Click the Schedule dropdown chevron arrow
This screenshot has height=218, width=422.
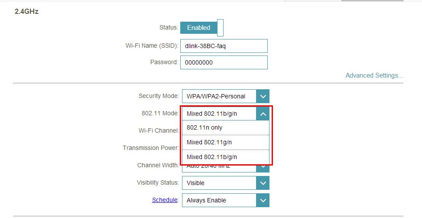tap(263, 201)
